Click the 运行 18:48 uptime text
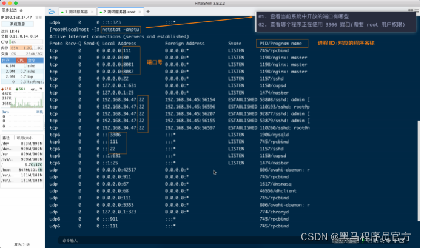The height and width of the screenshot is (248, 421). click(x=10, y=31)
